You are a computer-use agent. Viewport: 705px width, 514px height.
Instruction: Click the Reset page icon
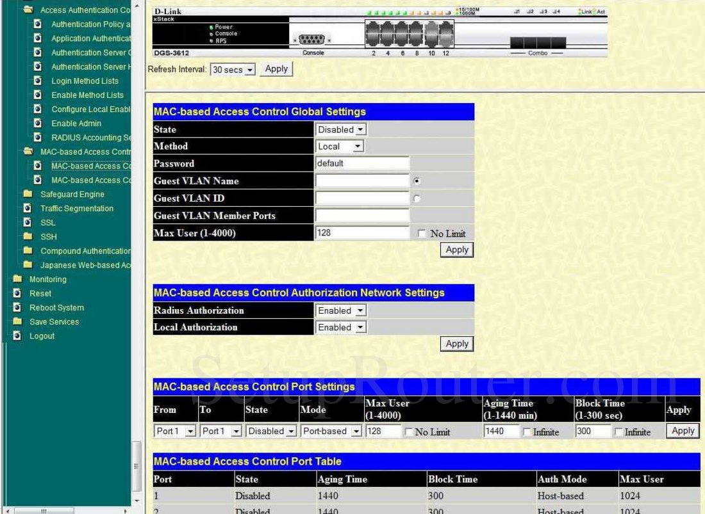[17, 293]
